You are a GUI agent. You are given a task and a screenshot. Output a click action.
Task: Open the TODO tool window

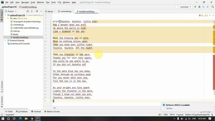[9, 112]
